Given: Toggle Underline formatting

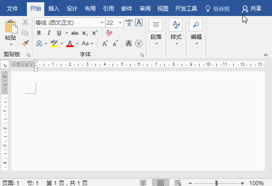Looking at the screenshot, I should click(59, 33).
